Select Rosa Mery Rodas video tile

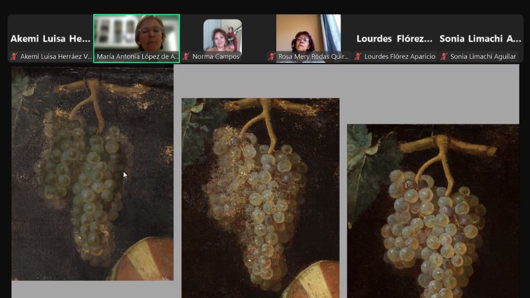click(309, 39)
